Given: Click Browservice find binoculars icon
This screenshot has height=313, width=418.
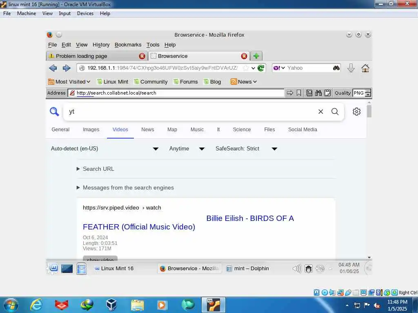Looking at the screenshot, I should tap(318, 93).
